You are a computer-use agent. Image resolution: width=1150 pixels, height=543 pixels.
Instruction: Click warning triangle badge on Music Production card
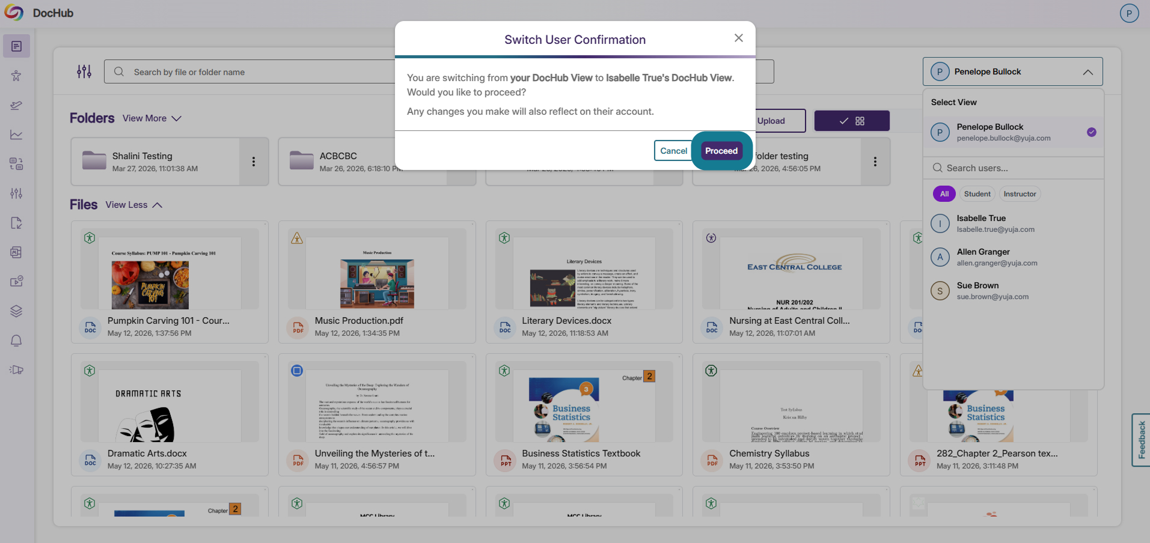coord(297,238)
